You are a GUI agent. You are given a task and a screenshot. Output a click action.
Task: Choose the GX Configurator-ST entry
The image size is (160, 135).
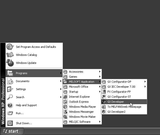[x=124, y=97]
